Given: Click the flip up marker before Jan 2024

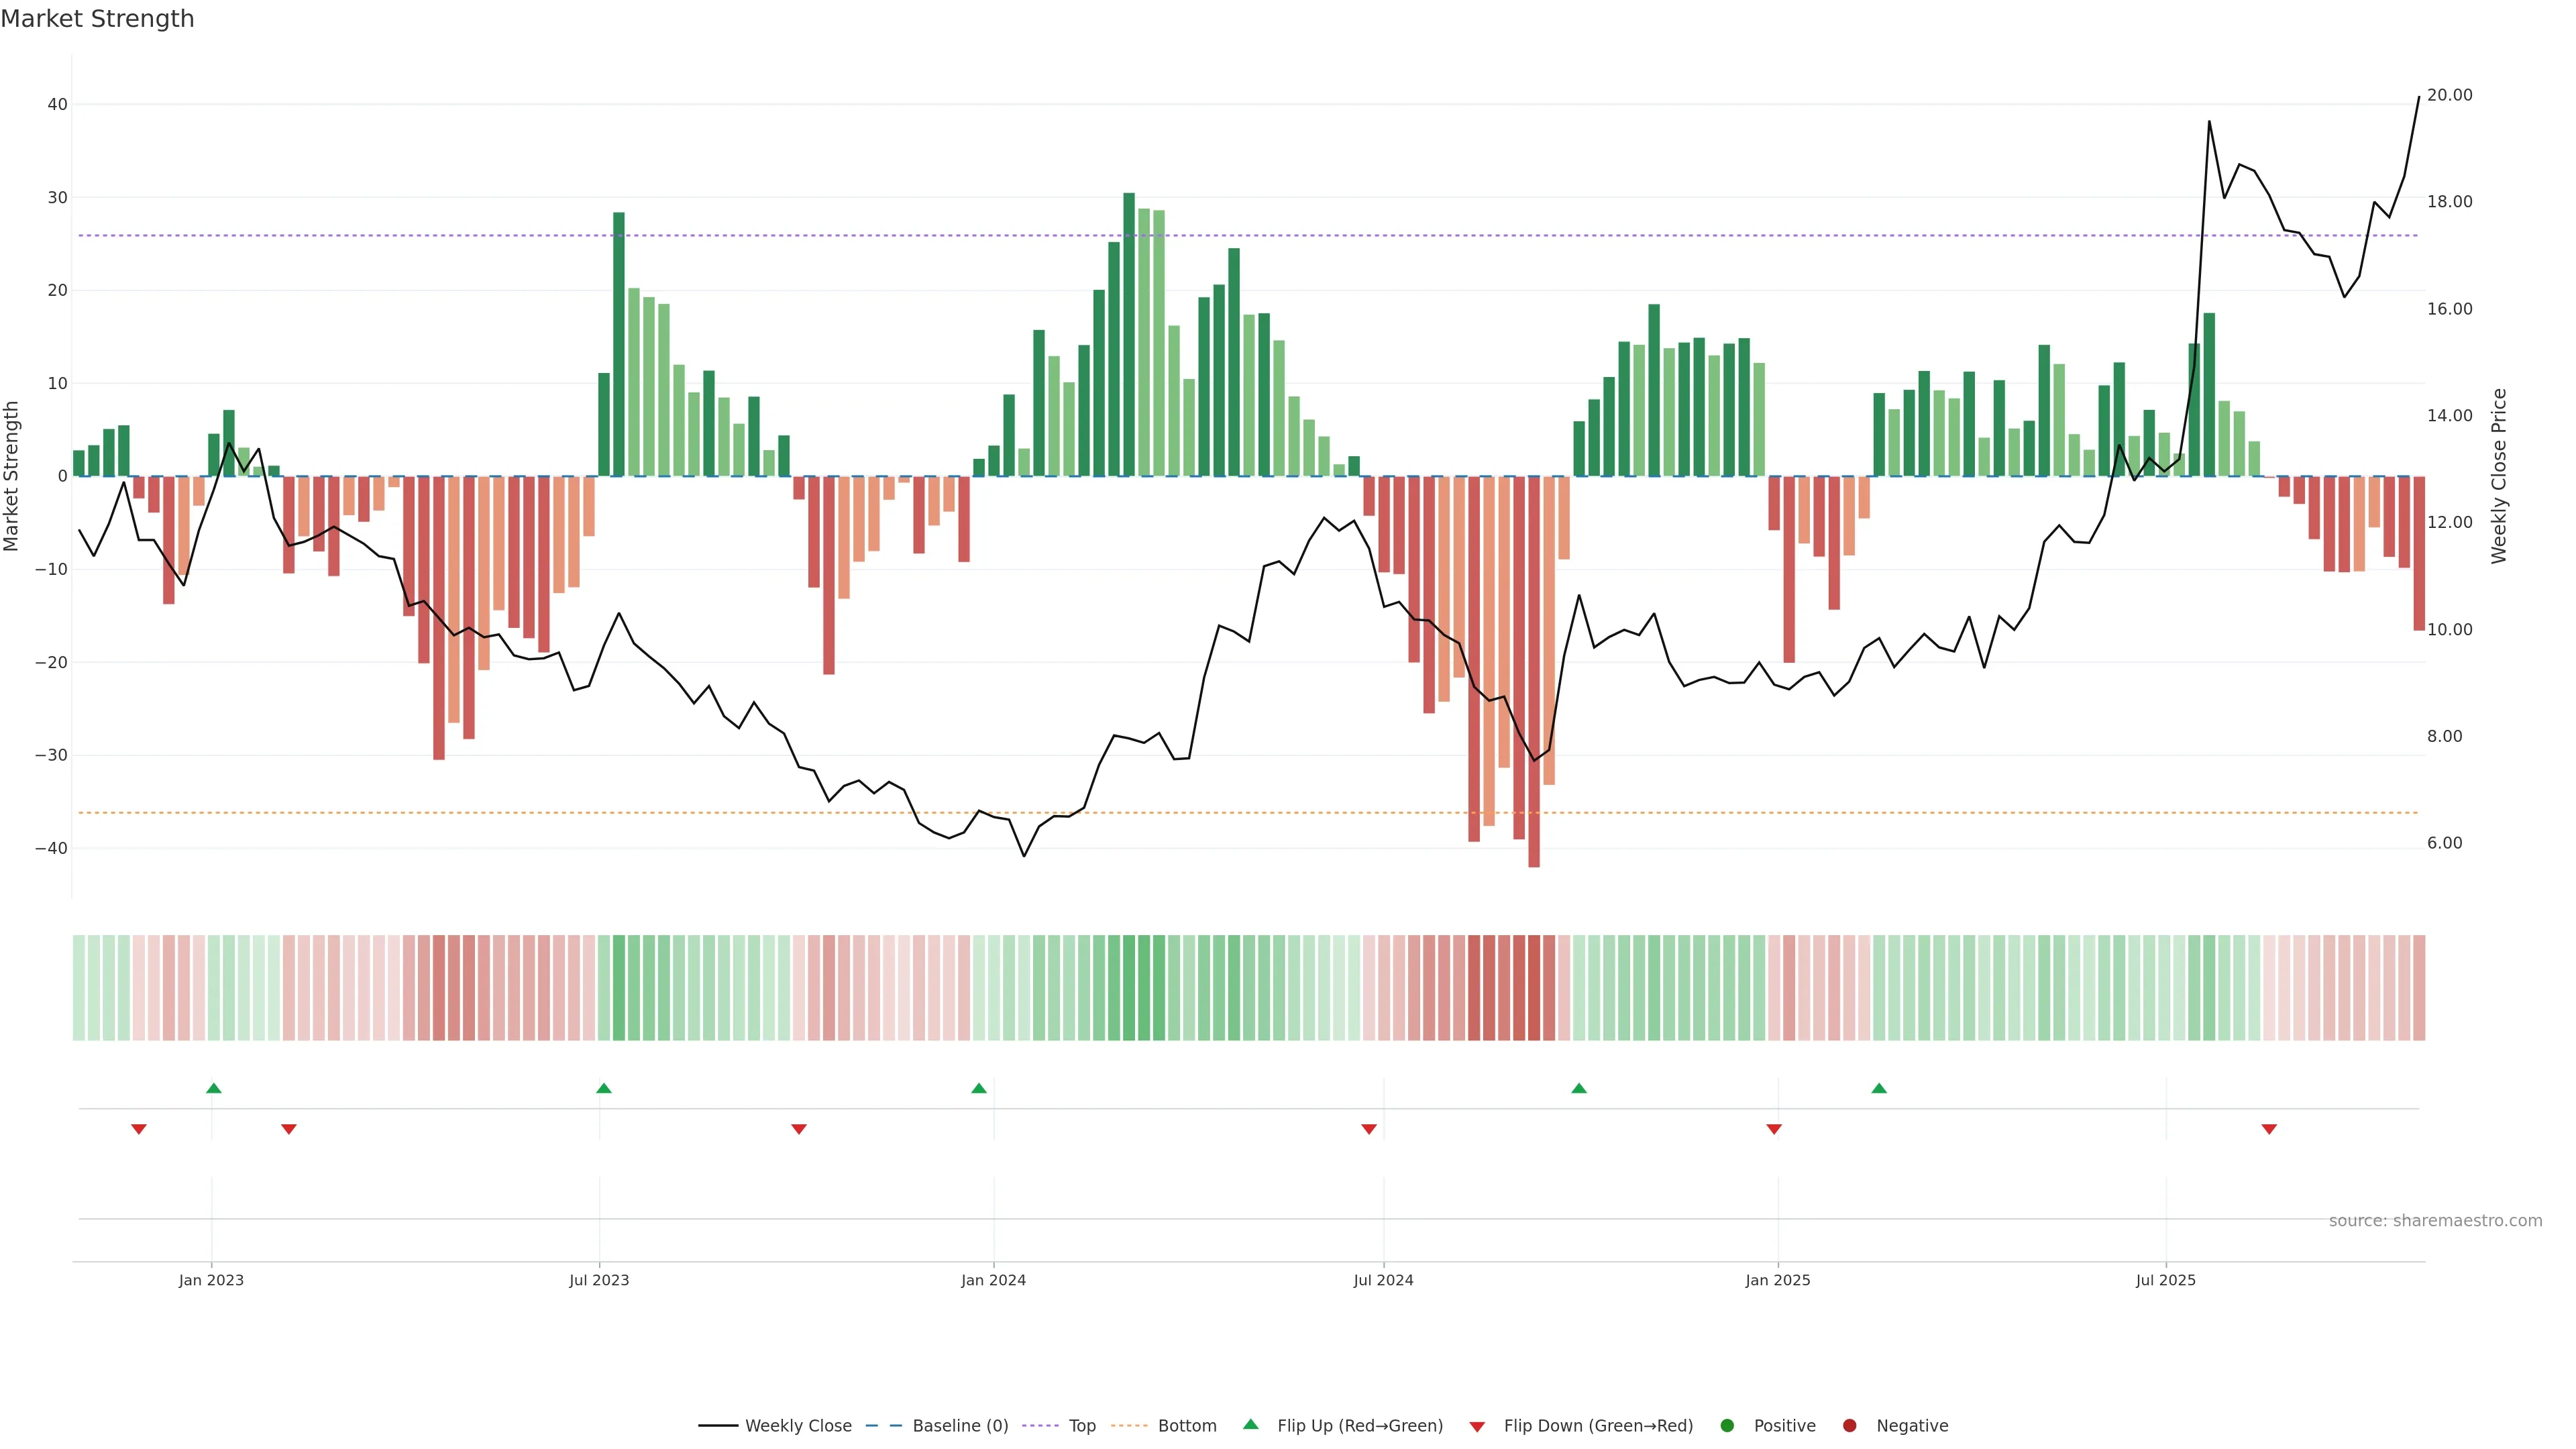Looking at the screenshot, I should pyautogui.click(x=979, y=1088).
